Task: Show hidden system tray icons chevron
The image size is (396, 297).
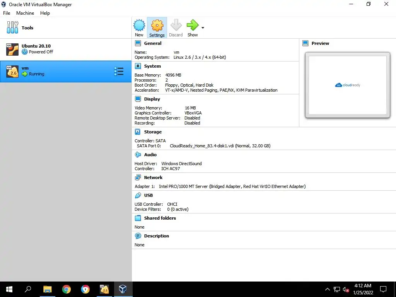Action: click(327, 289)
